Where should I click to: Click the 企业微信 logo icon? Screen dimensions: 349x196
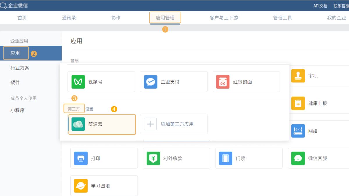click(4, 6)
